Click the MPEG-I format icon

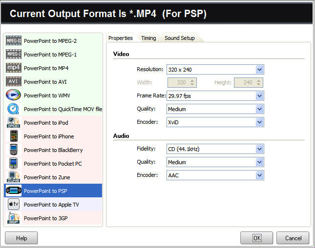coord(14,54)
